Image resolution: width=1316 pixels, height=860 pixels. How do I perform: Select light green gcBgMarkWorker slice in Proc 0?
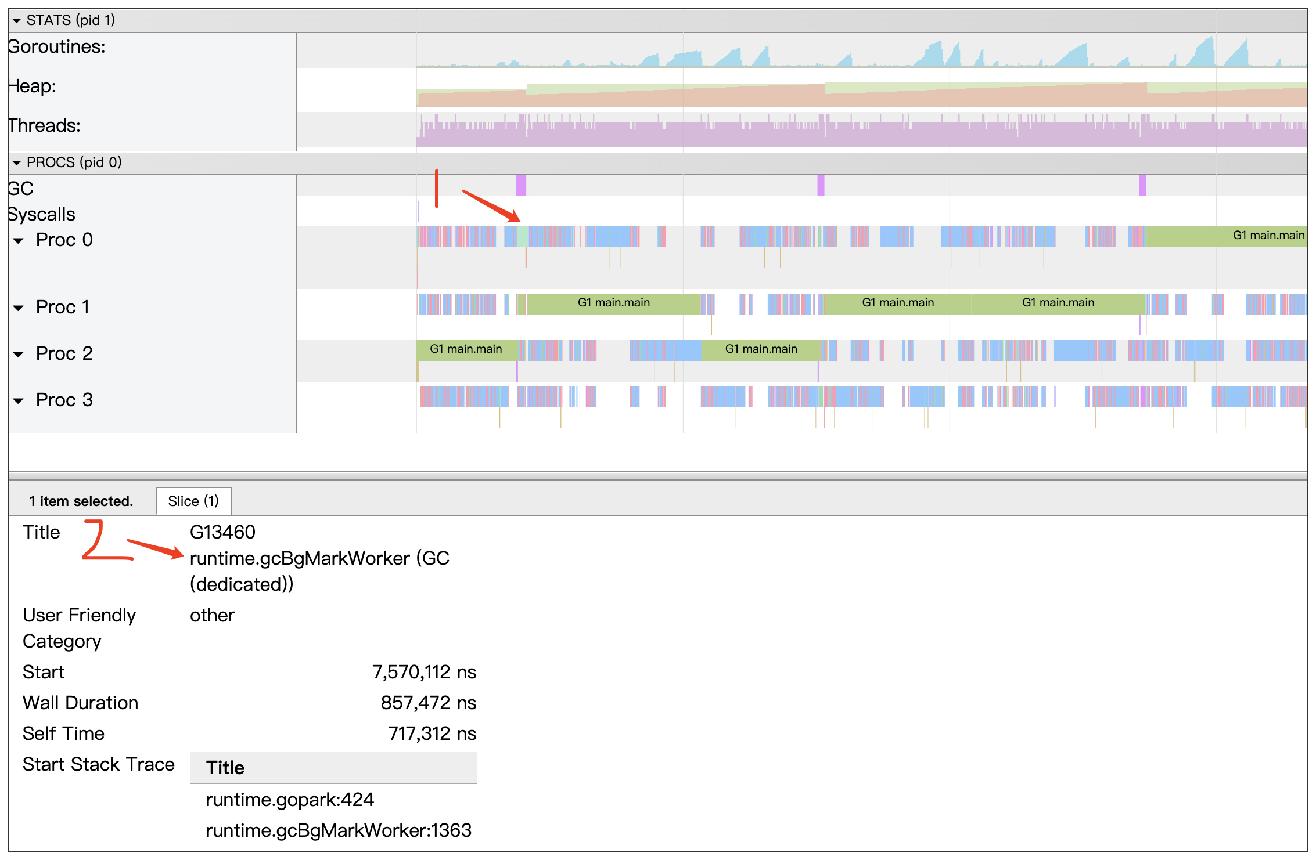(523, 236)
